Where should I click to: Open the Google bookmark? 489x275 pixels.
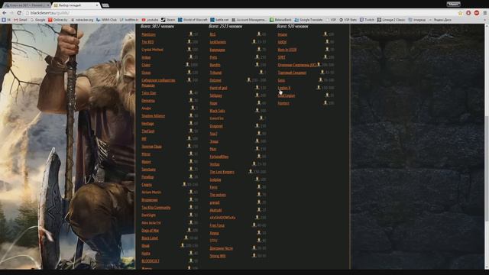click(x=37, y=20)
